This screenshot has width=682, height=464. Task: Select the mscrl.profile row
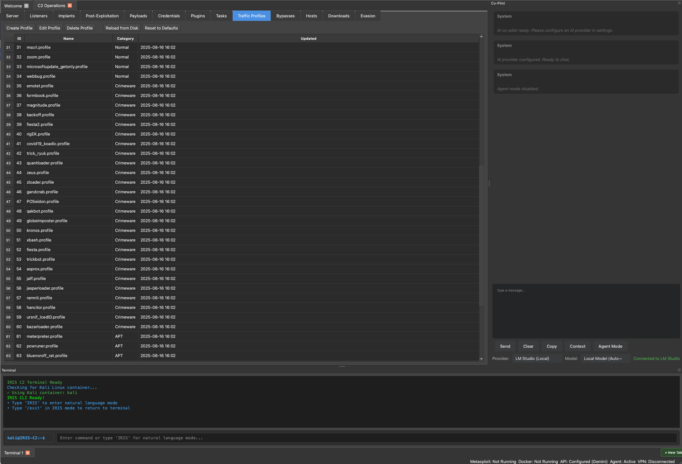(242, 47)
